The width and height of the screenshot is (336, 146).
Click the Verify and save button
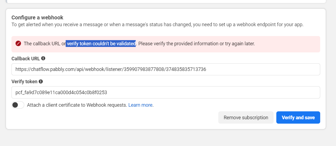(298, 118)
